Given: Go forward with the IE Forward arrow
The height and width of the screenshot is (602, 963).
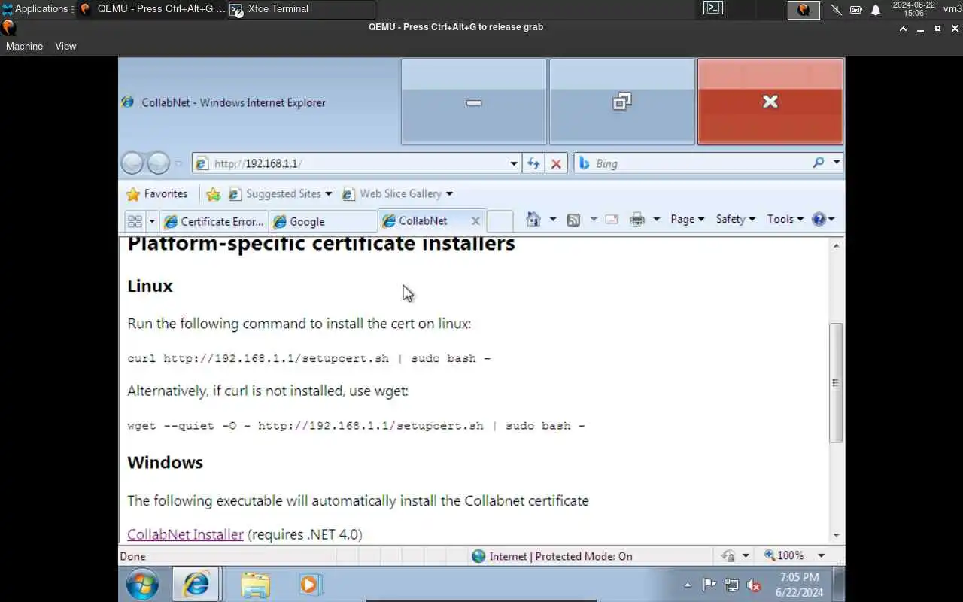Looking at the screenshot, I should [158, 163].
